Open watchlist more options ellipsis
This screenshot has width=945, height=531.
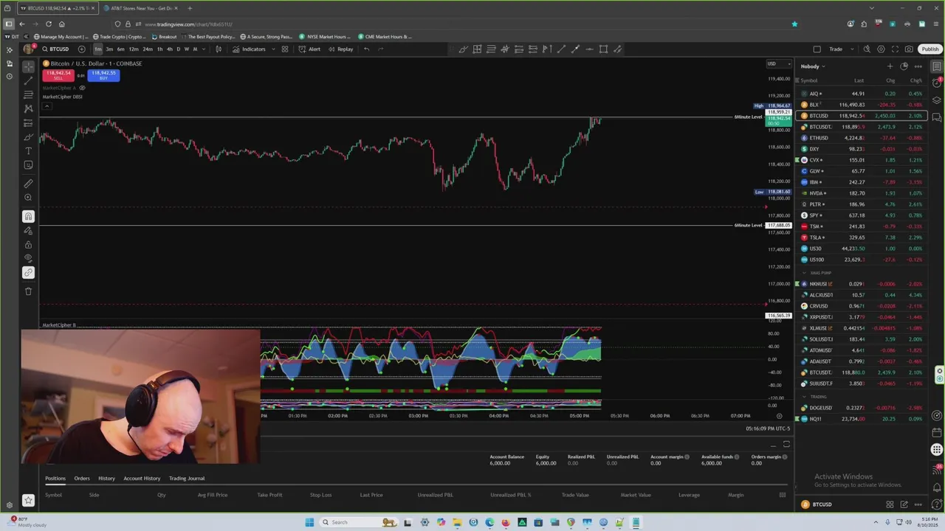[x=918, y=66]
